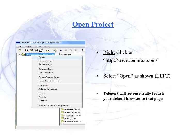Click the folder icon next to home-13.htm
The width and height of the screenshot is (186, 140).
tap(62, 112)
